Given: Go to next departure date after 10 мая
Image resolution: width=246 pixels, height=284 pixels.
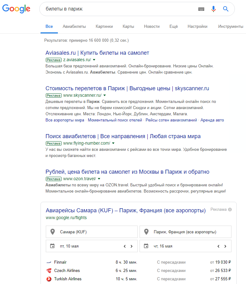Looking at the screenshot, I should pyautogui.click(x=132, y=246).
